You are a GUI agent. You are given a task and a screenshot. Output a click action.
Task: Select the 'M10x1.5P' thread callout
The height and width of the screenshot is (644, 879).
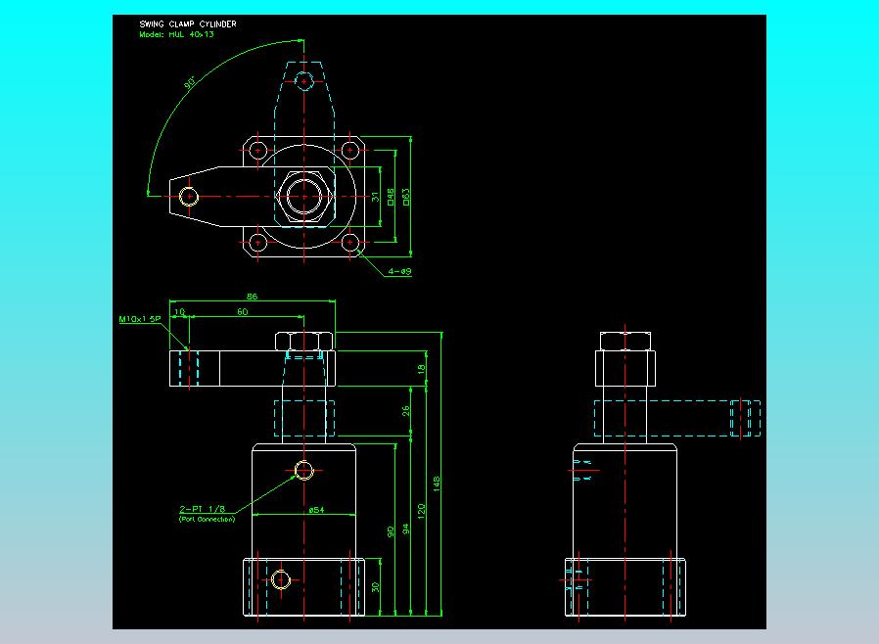pyautogui.click(x=140, y=319)
